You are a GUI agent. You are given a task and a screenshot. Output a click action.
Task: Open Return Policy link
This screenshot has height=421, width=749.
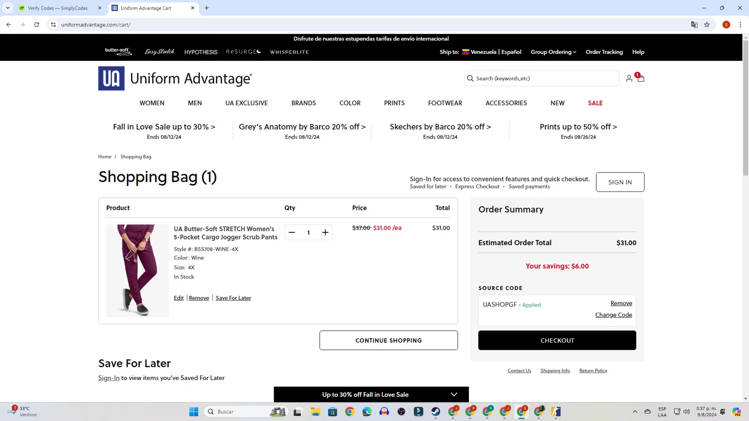tap(593, 371)
